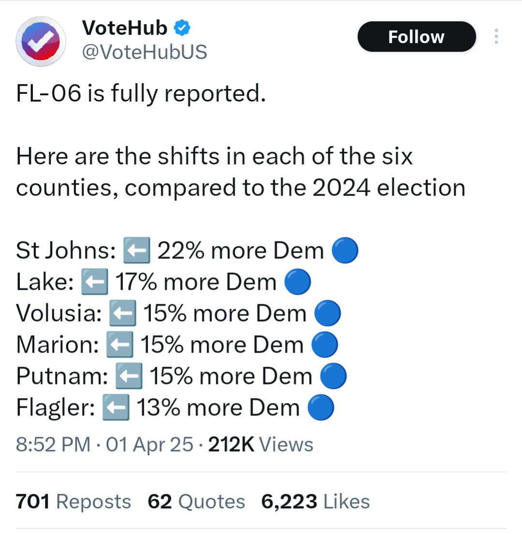Screen dimensions: 522x534
Task: View the 62 Quotes list
Action: pyautogui.click(x=196, y=502)
